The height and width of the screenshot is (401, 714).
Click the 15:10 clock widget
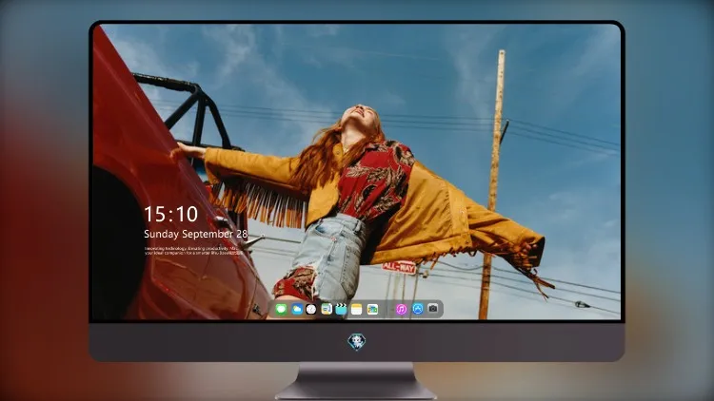(170, 214)
